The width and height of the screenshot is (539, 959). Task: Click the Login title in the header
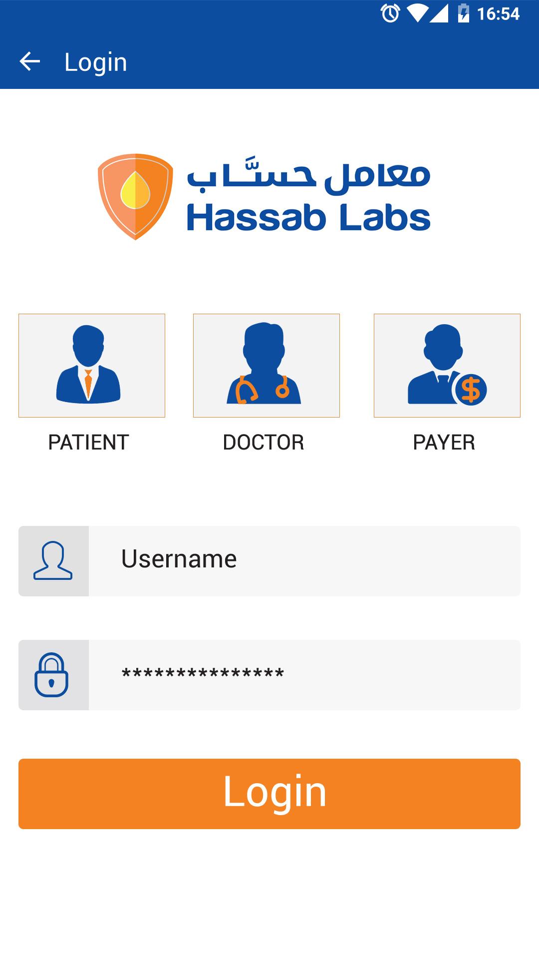pyautogui.click(x=96, y=61)
